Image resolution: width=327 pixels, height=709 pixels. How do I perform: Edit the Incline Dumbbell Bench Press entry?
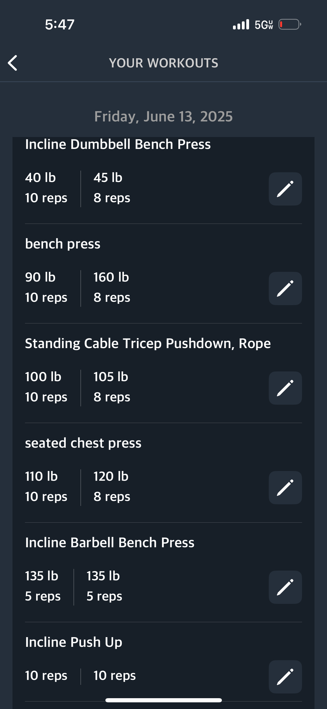click(x=285, y=189)
